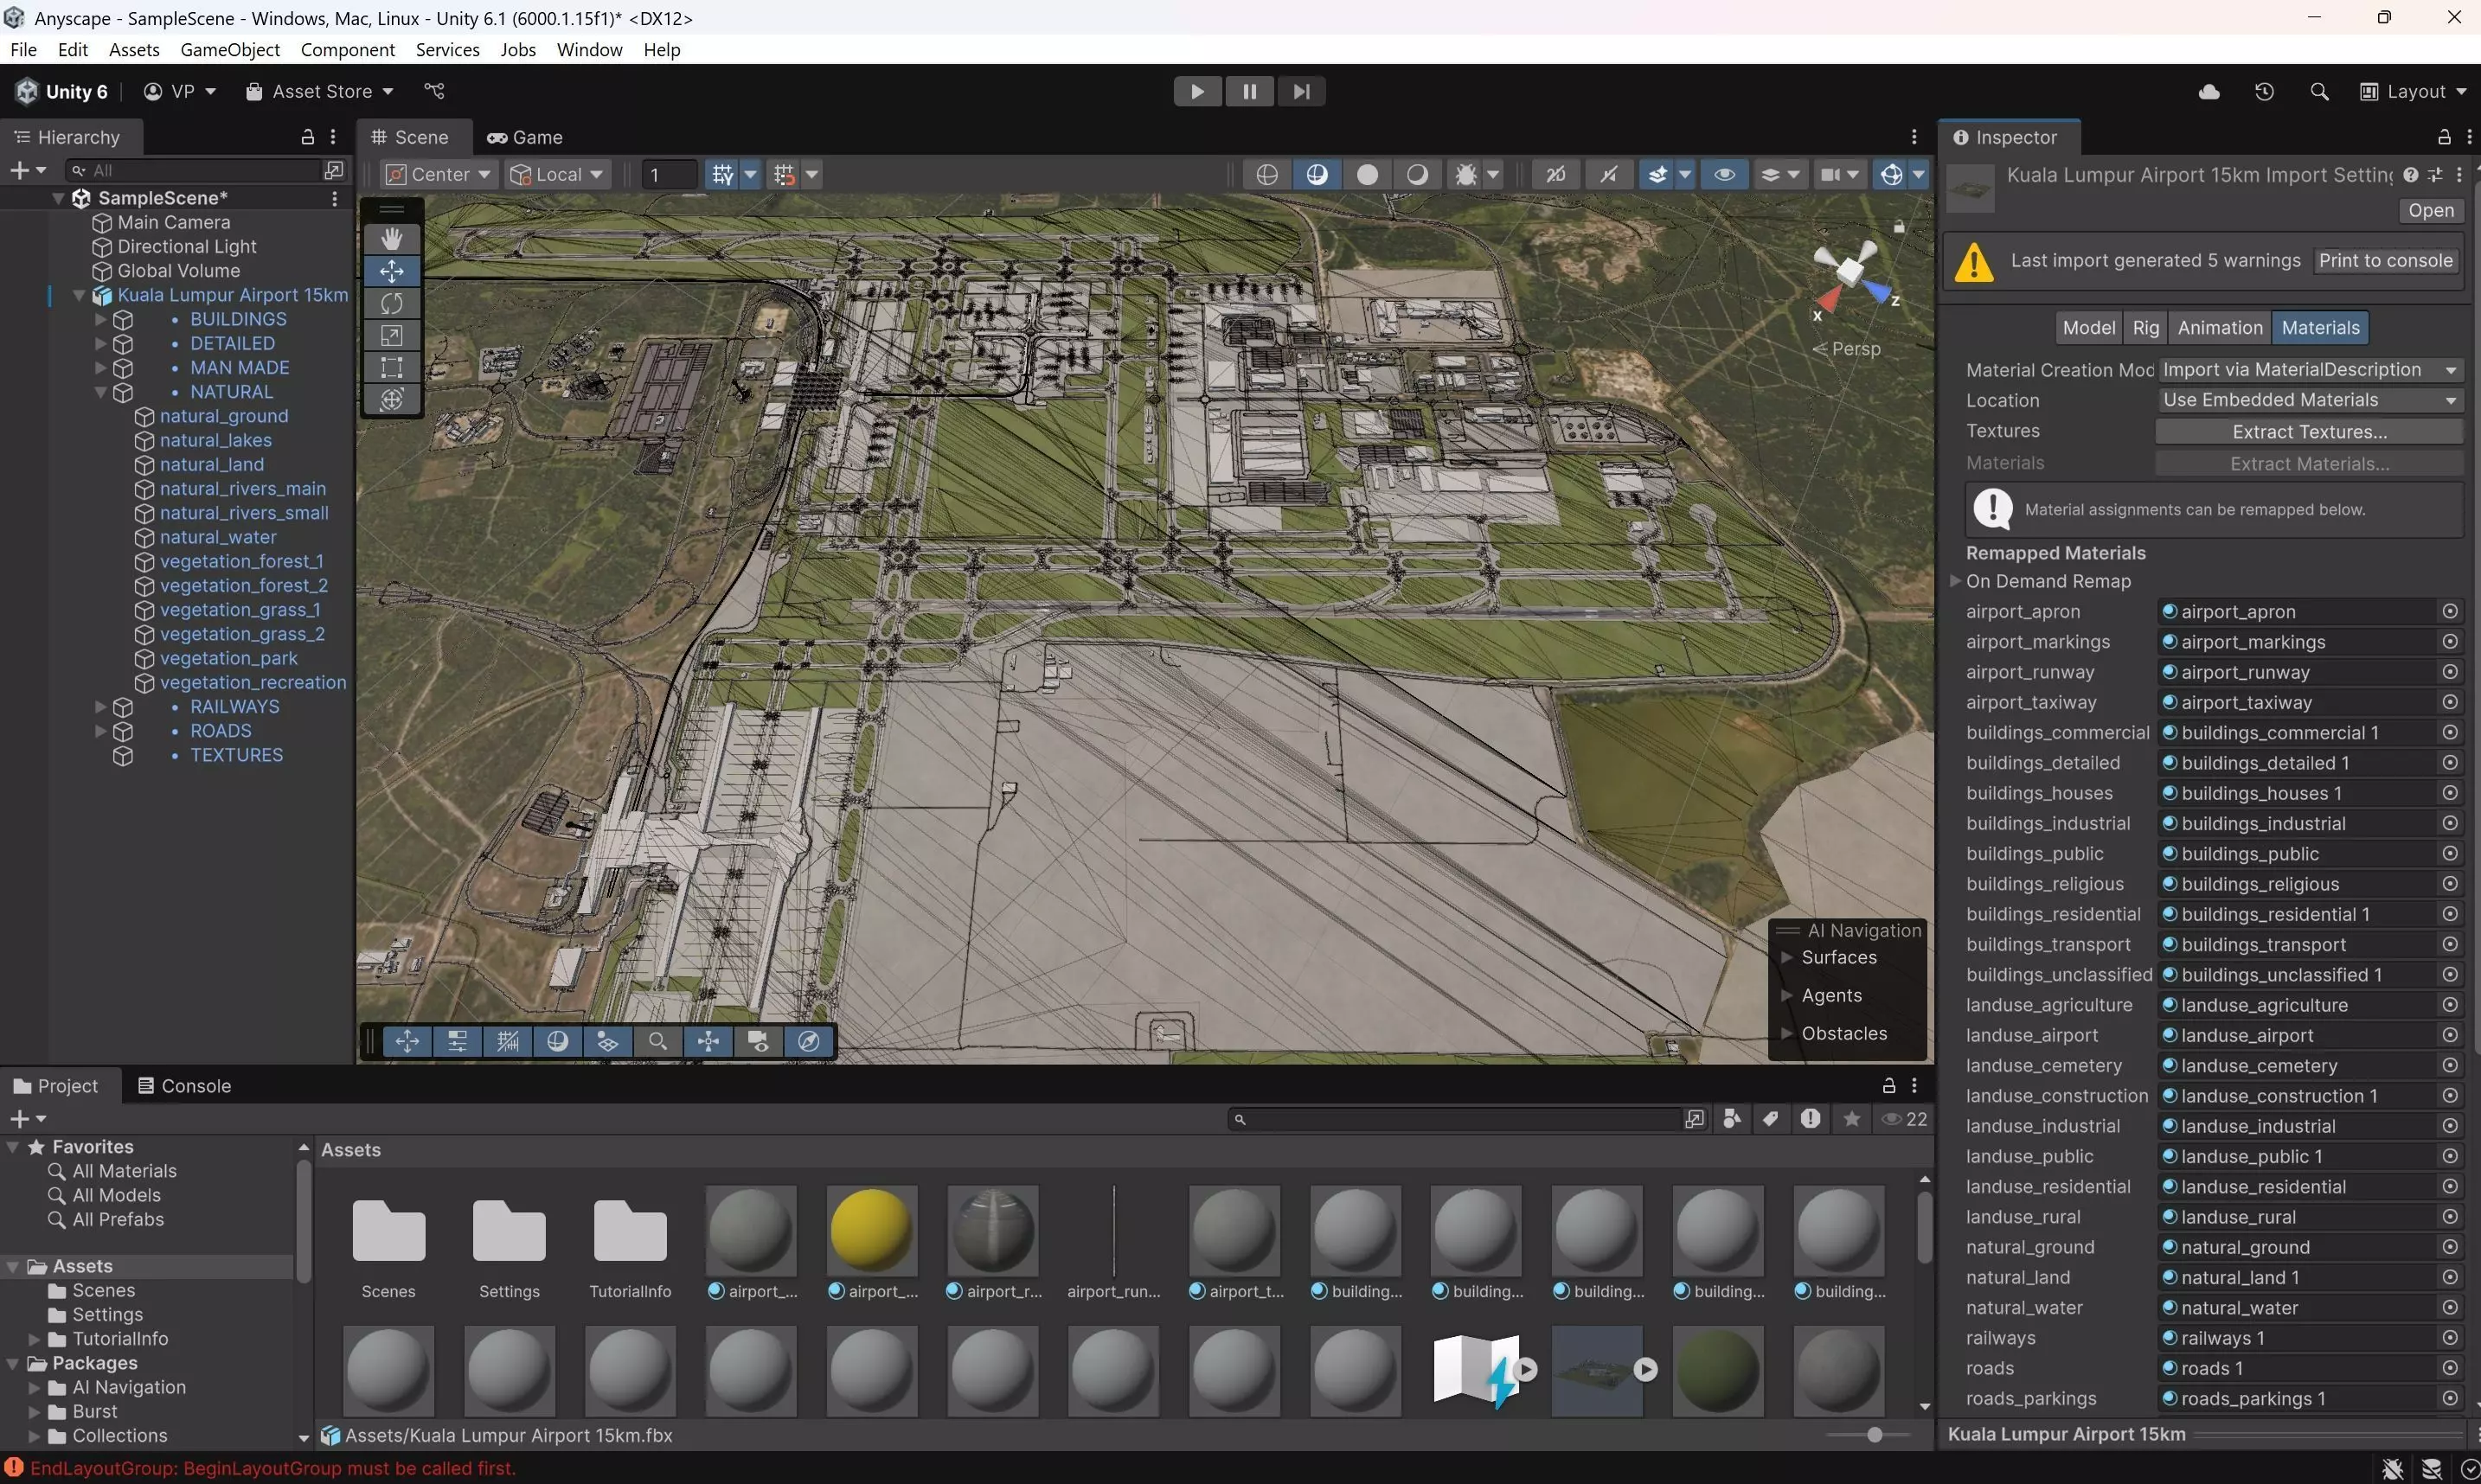Open the Location Use Embedded Materials dropdown
The width and height of the screenshot is (2481, 1484).
click(x=2309, y=400)
